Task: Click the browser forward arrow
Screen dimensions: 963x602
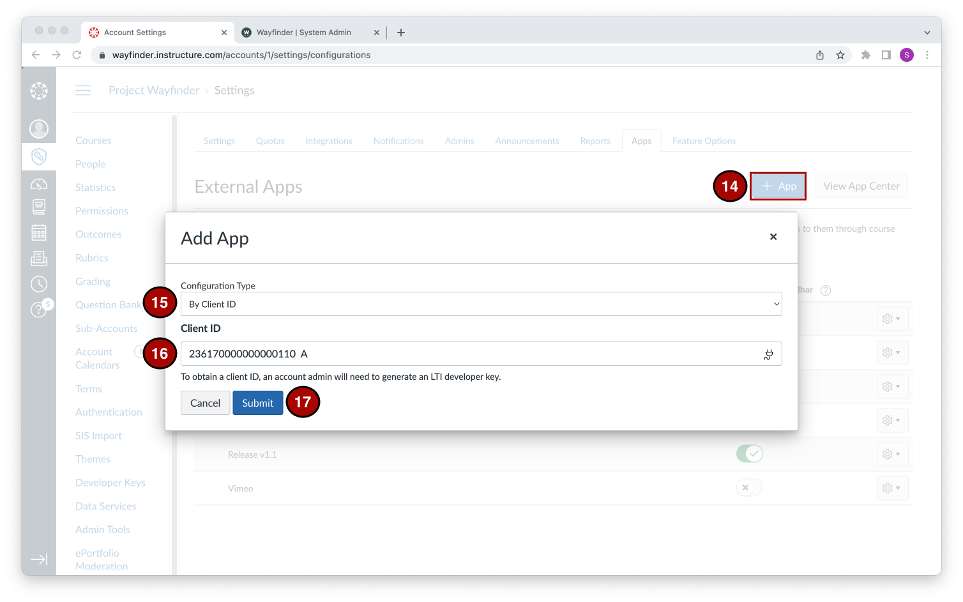Action: pos(56,55)
